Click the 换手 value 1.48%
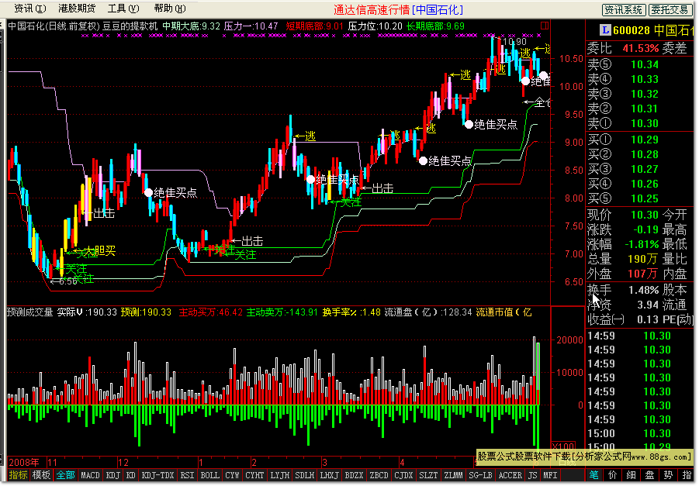 coord(643,291)
